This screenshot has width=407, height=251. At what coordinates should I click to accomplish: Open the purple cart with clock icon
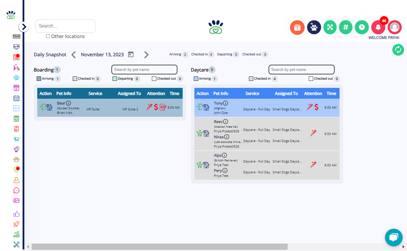(16, 149)
